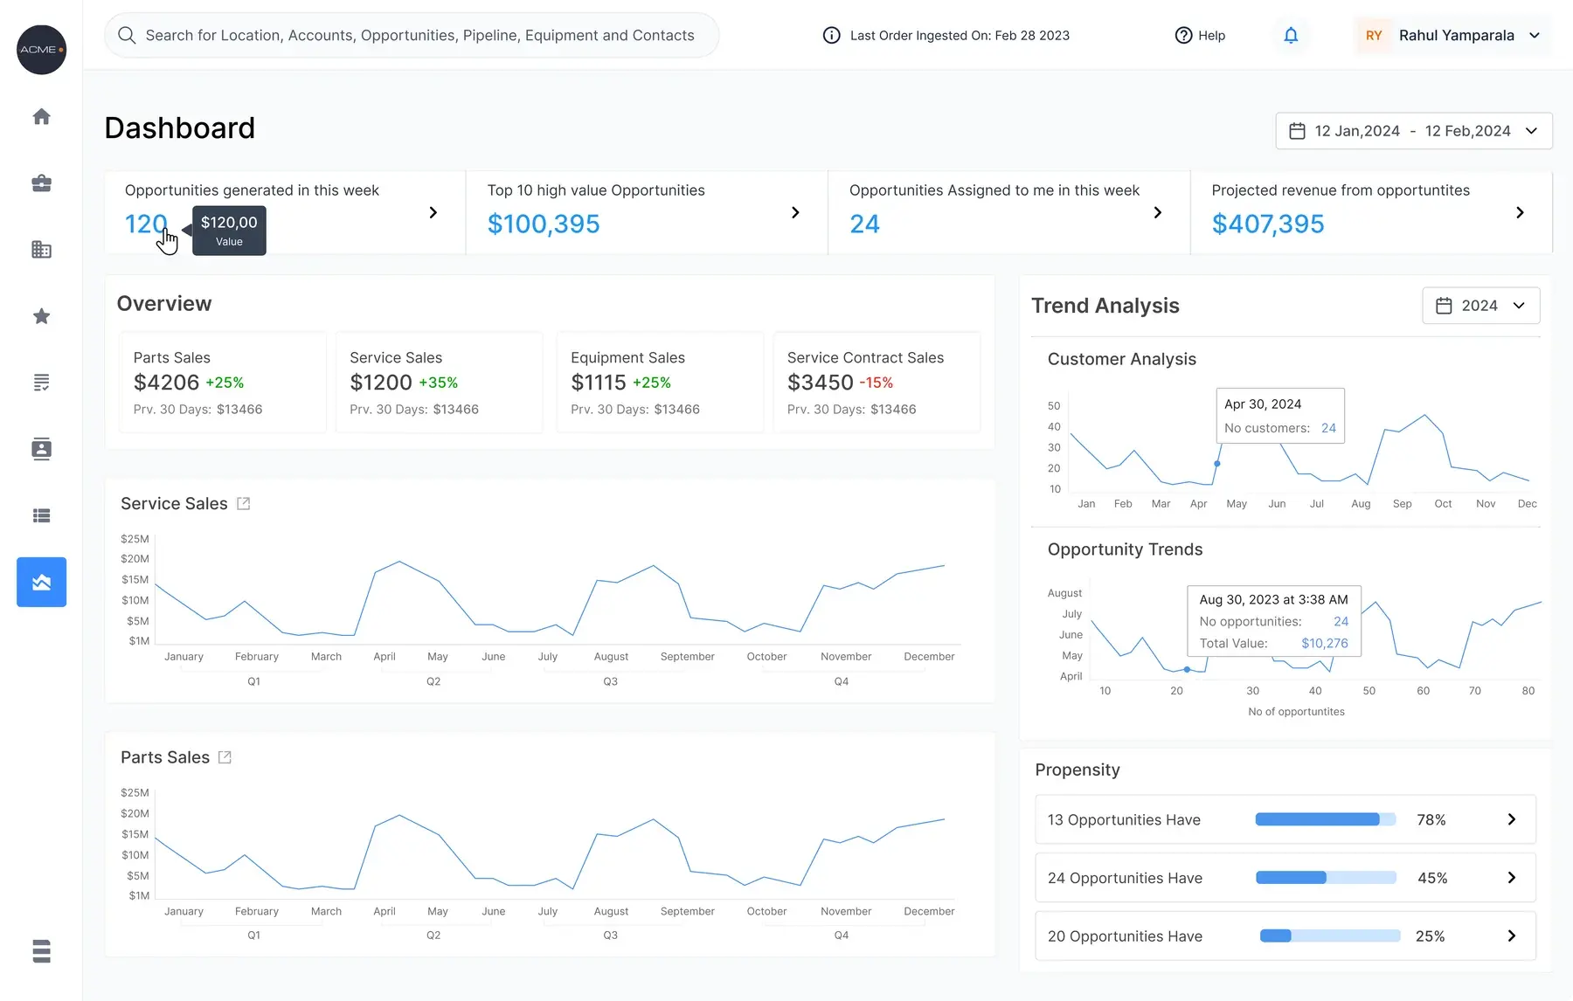Open the building accounts sidebar icon
Viewport: 1573px width, 1001px height.
click(x=41, y=250)
